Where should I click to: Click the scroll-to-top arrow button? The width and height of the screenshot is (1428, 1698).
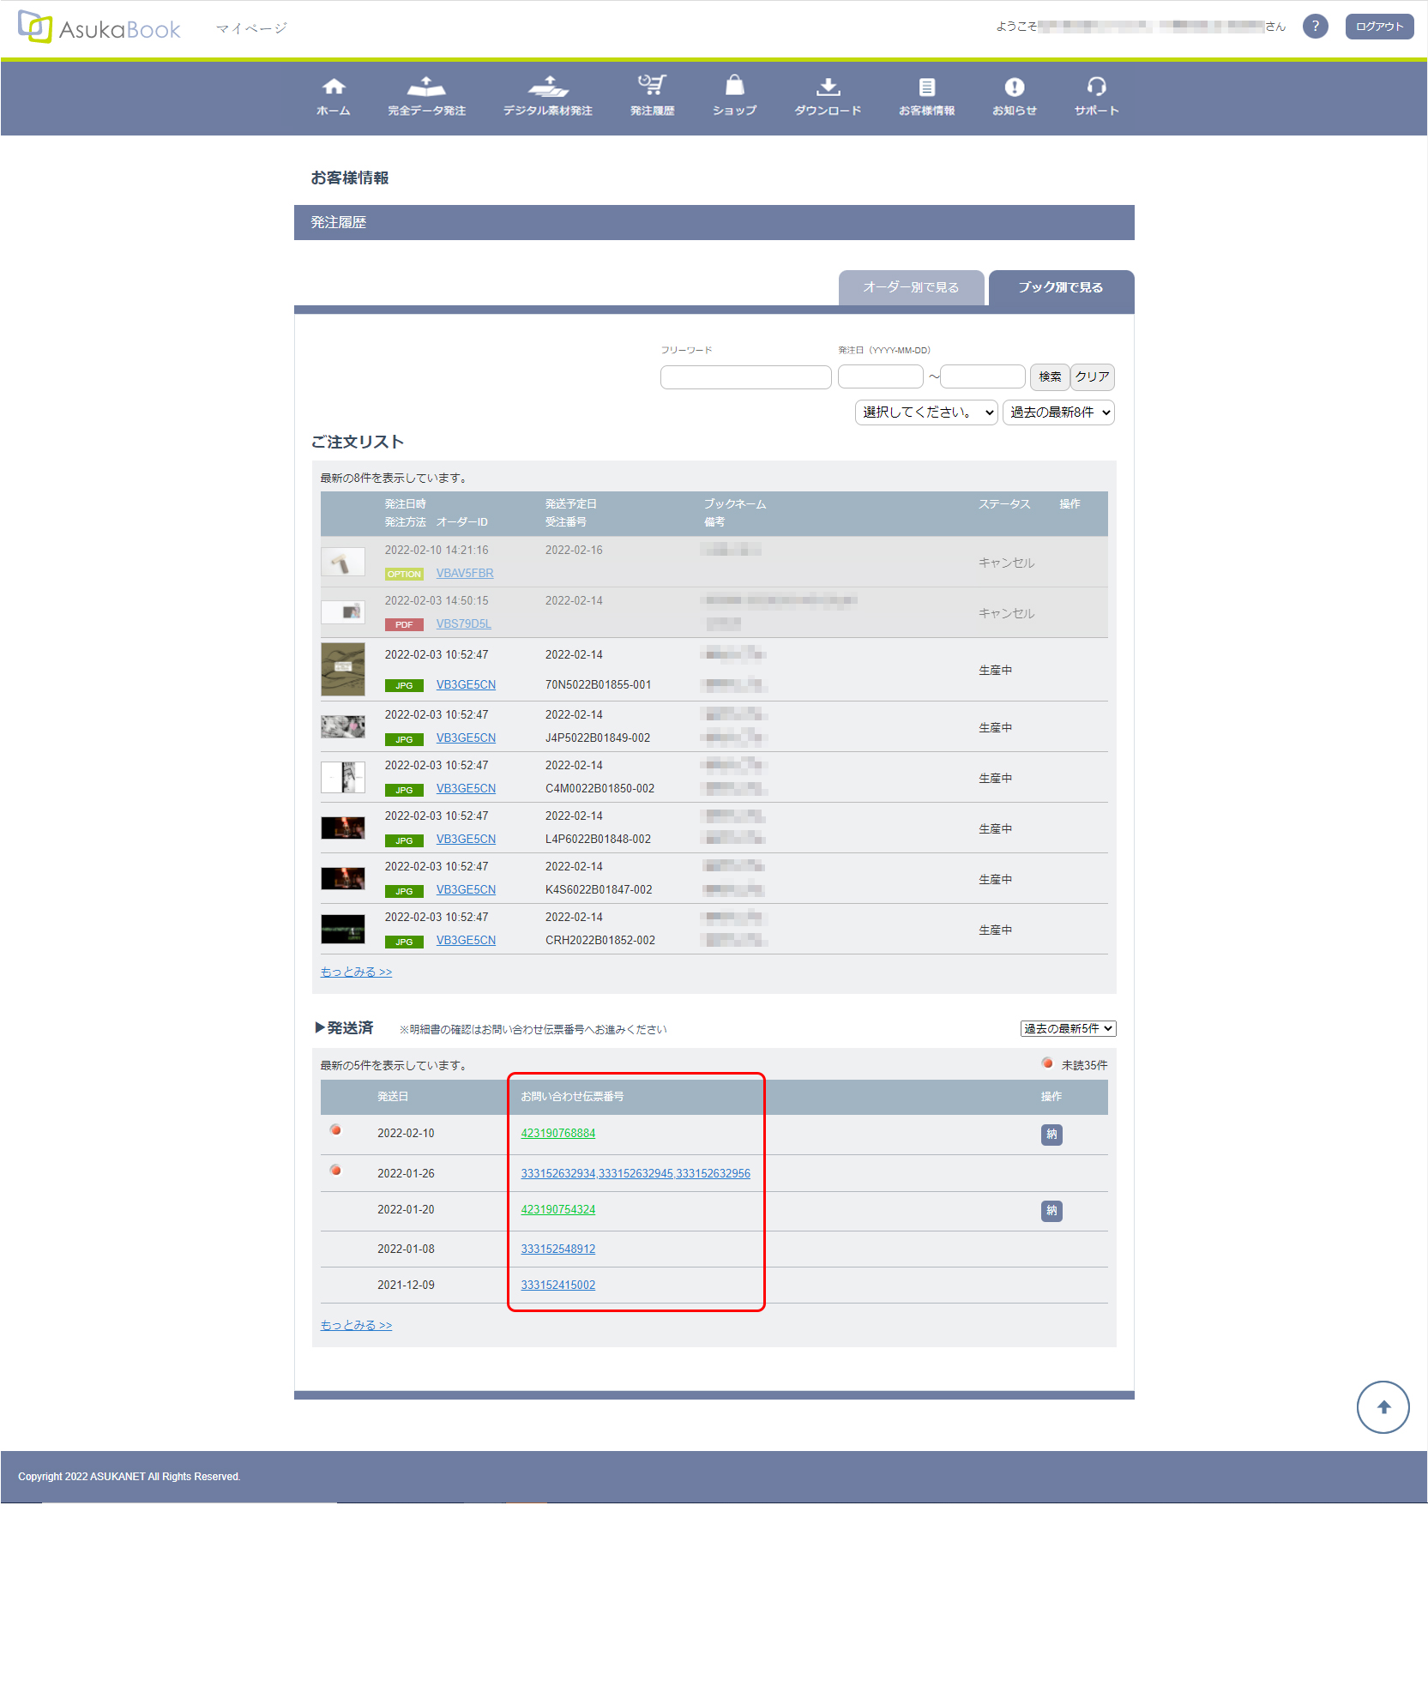click(x=1383, y=1407)
